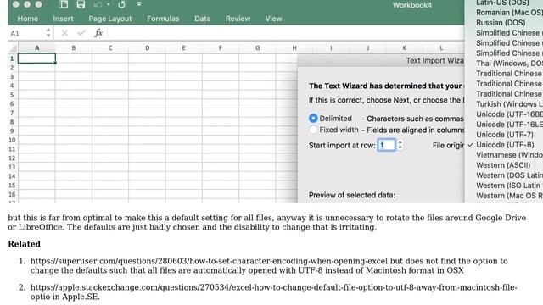Click the sidebar layout icon in title bar
Screen dimensions: 543x305
pos(63,4)
